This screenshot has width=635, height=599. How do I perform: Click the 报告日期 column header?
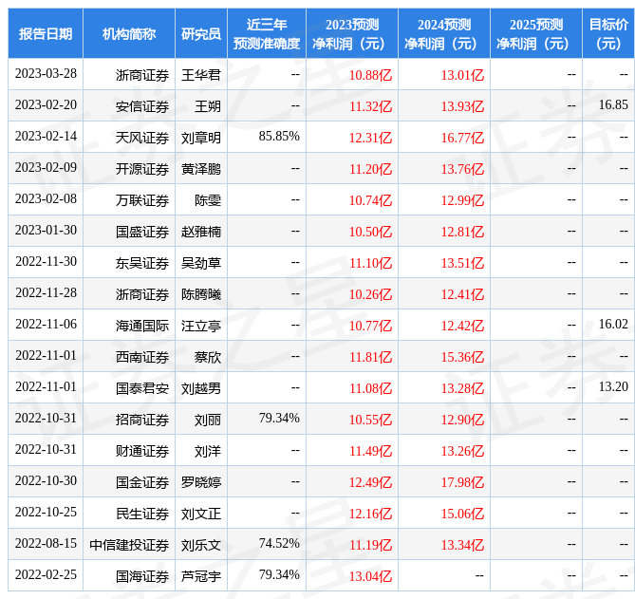pos(46,33)
